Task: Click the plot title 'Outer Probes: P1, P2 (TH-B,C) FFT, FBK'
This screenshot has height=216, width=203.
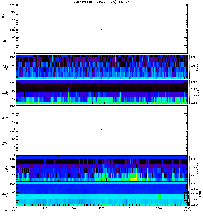Action: click(101, 2)
